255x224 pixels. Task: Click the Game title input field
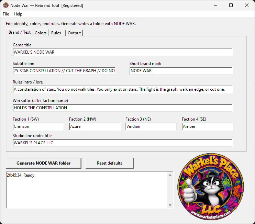(122, 52)
